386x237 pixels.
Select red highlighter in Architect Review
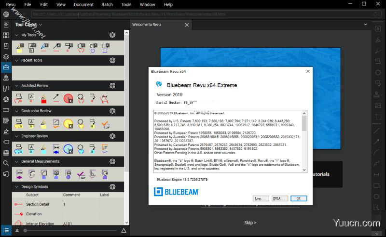tap(44, 99)
